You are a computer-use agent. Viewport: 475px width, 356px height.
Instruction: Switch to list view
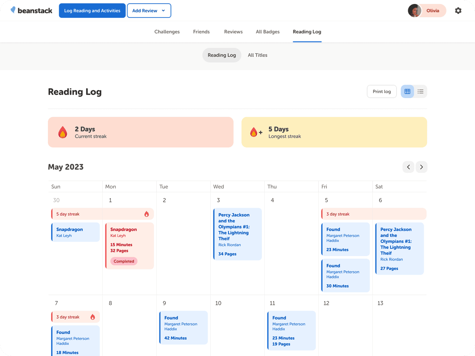420,92
